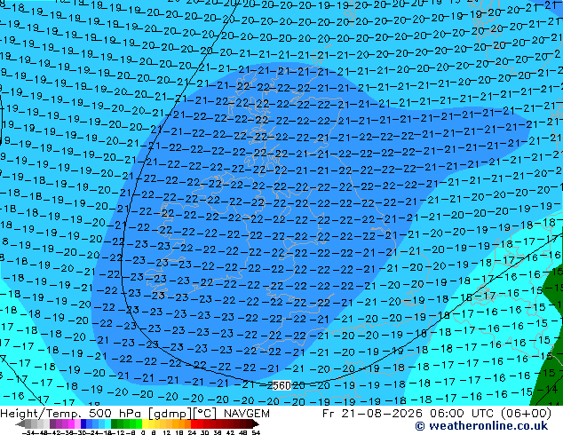Click the yellow swatch at 0 on scale
This screenshot has width=563, height=435.
[x=145, y=423]
